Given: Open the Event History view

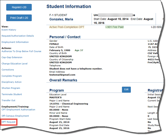Looking at the screenshot, I should click(9, 30).
